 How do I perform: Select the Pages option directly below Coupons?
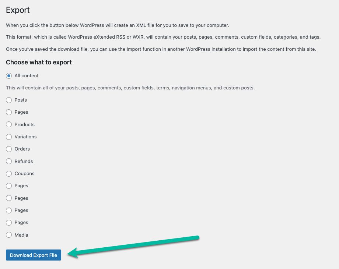(x=8, y=186)
